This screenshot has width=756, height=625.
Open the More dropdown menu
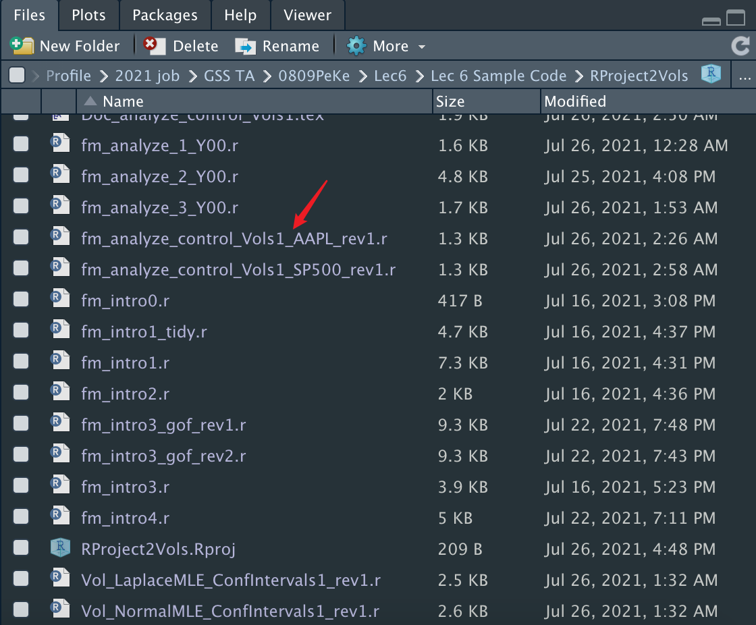[387, 46]
